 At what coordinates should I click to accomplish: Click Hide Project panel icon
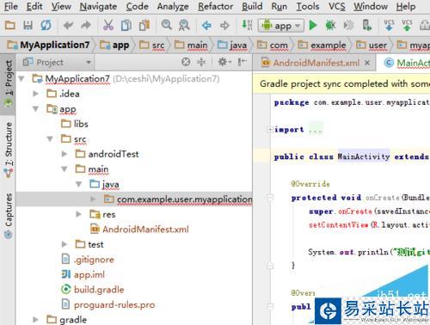click(243, 62)
